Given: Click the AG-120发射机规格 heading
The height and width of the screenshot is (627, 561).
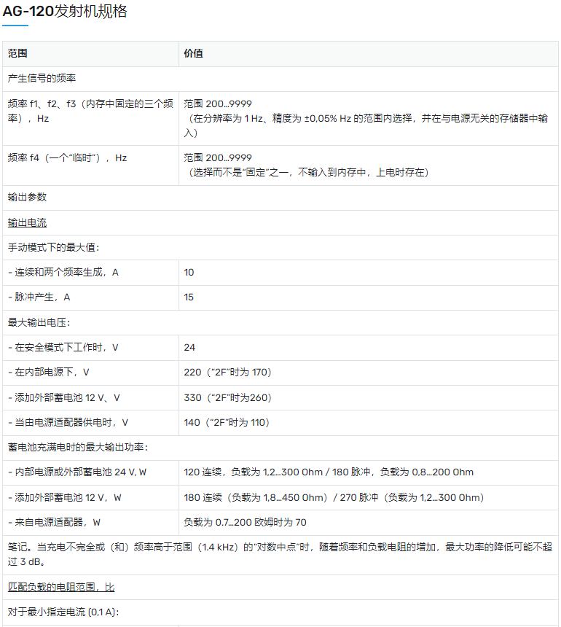Looking at the screenshot, I should tap(65, 12).
